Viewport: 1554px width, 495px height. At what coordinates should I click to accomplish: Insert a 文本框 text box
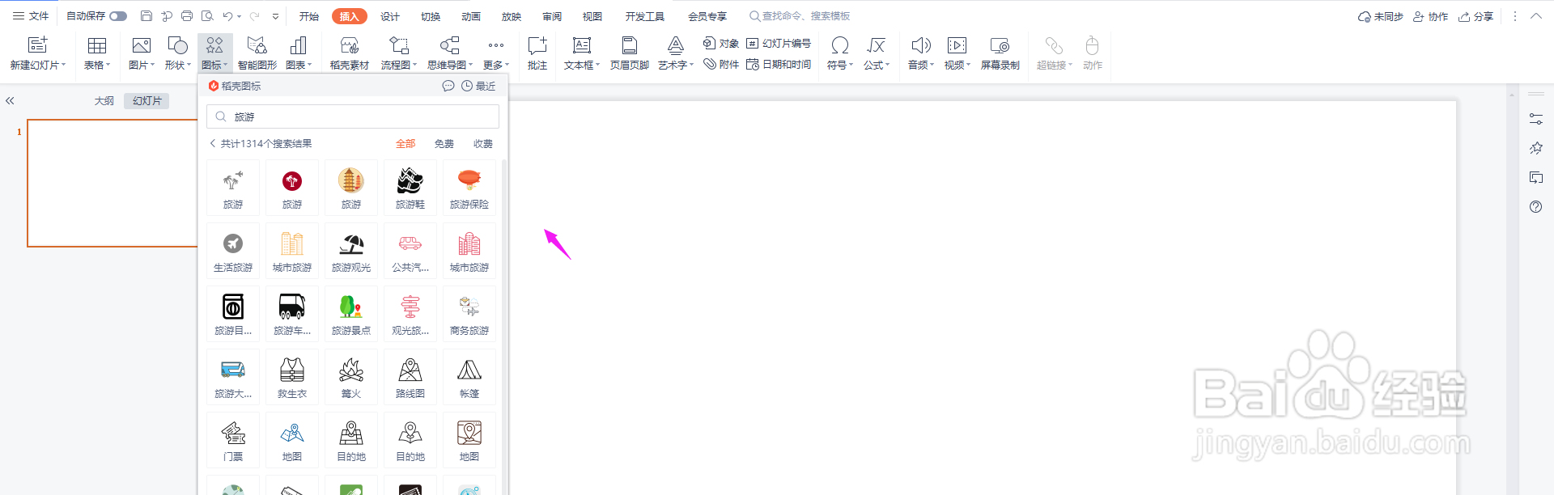point(582,53)
